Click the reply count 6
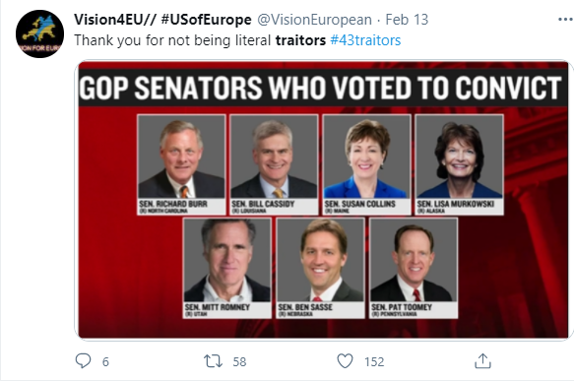 click(x=105, y=362)
